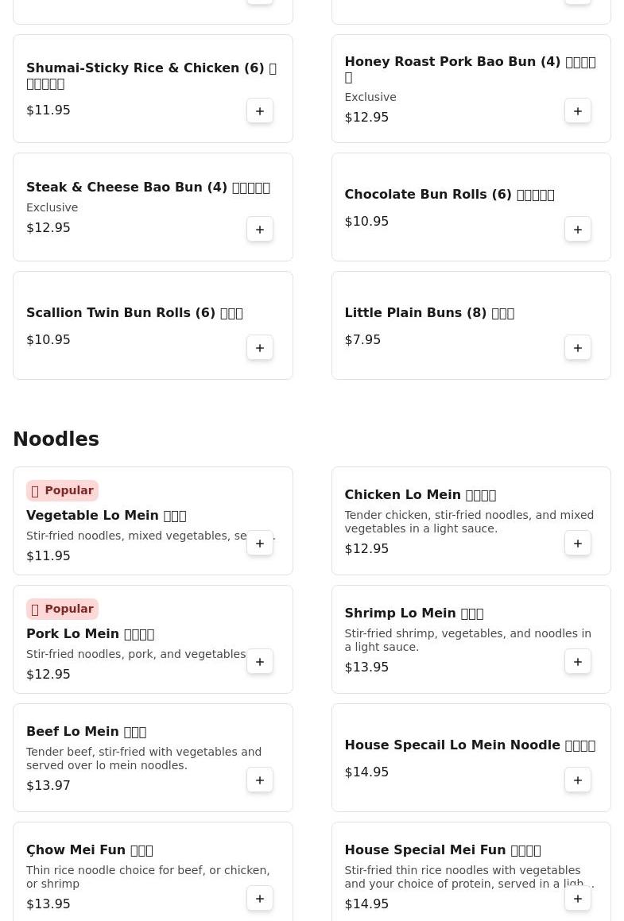Add Scallion Twin Bun Rolls
This screenshot has width=624, height=921.
[260, 348]
